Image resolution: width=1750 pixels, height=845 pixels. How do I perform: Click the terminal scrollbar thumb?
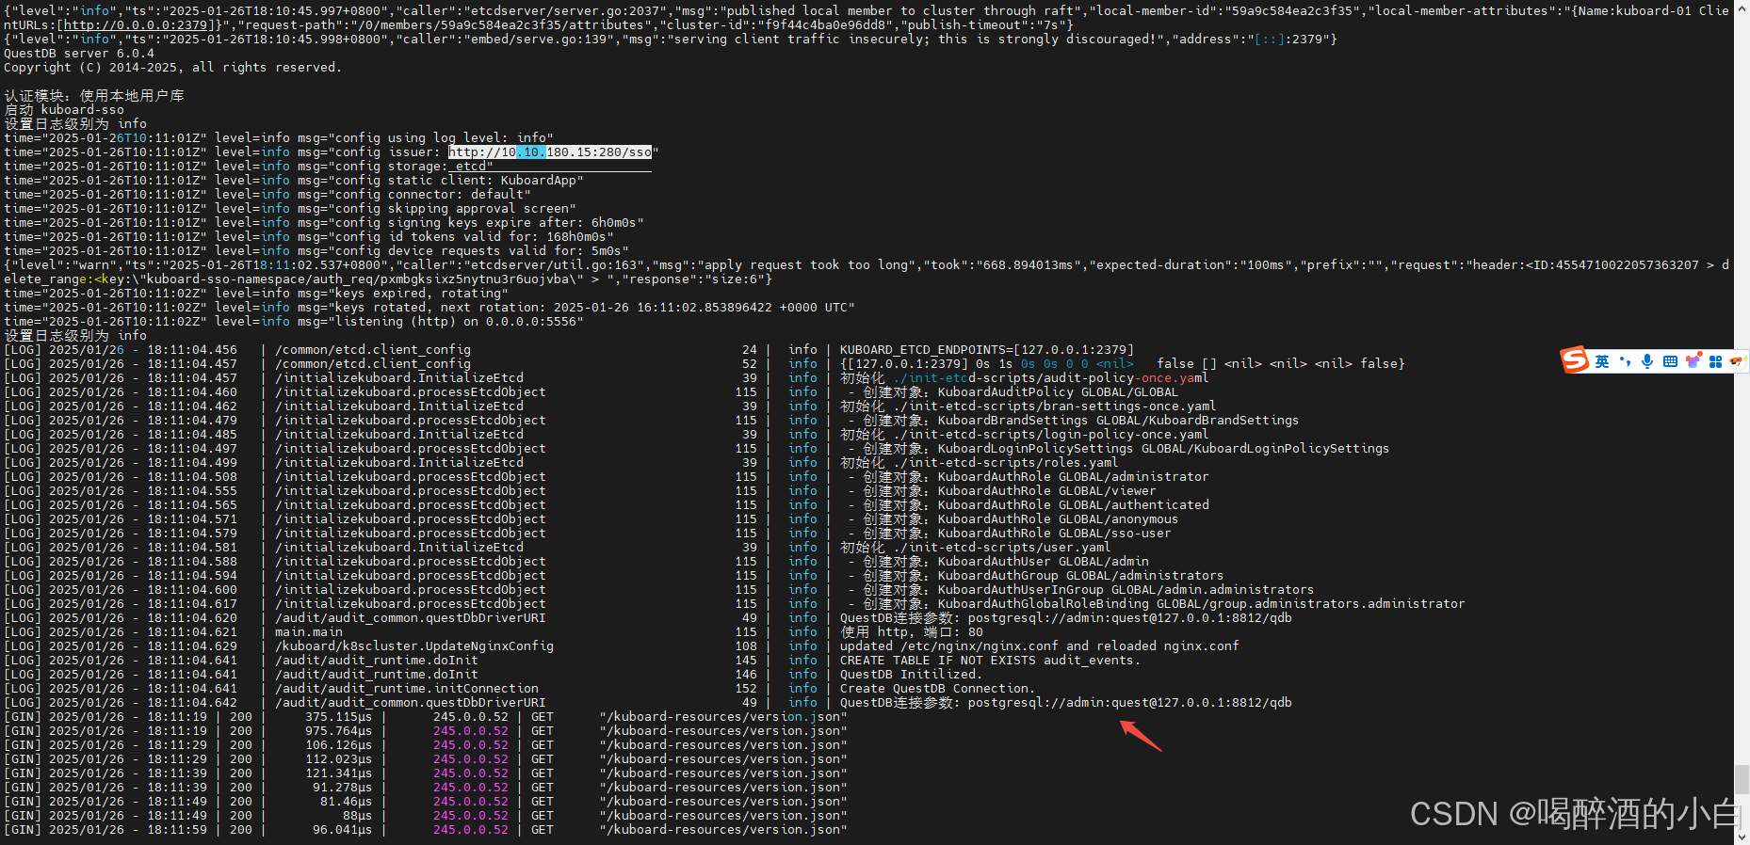[x=1742, y=779]
